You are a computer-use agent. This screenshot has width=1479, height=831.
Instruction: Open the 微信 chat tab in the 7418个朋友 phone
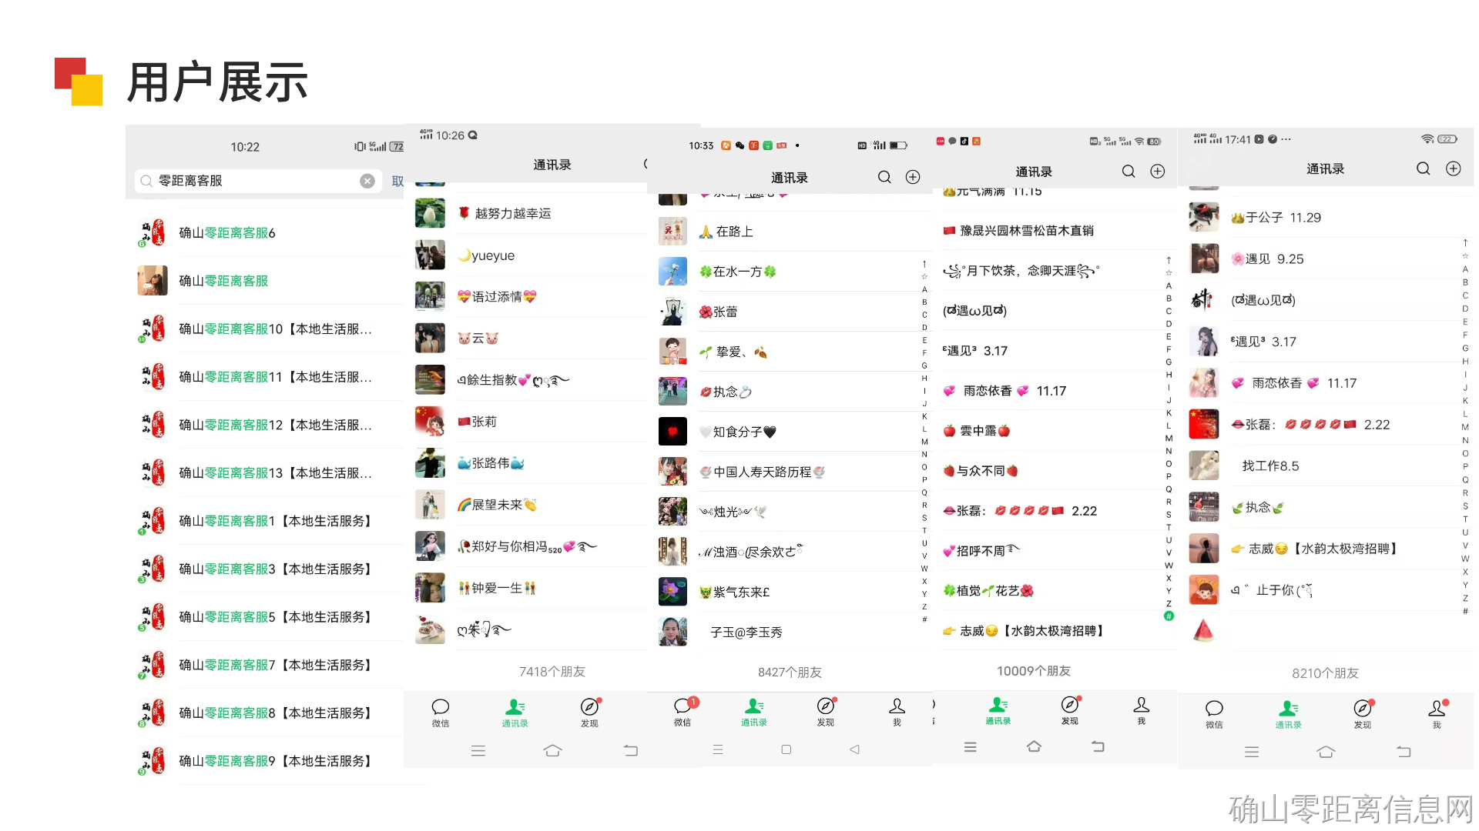[441, 713]
